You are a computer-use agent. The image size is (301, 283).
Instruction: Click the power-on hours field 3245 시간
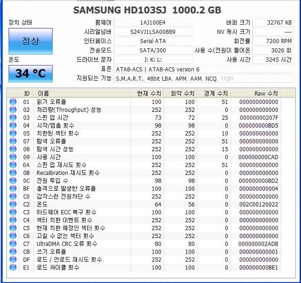(273, 59)
